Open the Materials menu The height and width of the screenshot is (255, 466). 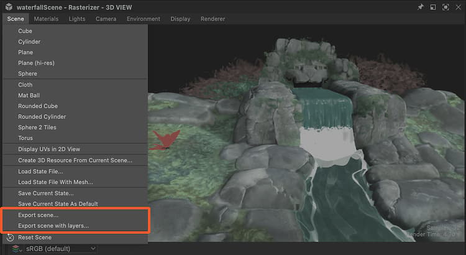[x=46, y=19]
